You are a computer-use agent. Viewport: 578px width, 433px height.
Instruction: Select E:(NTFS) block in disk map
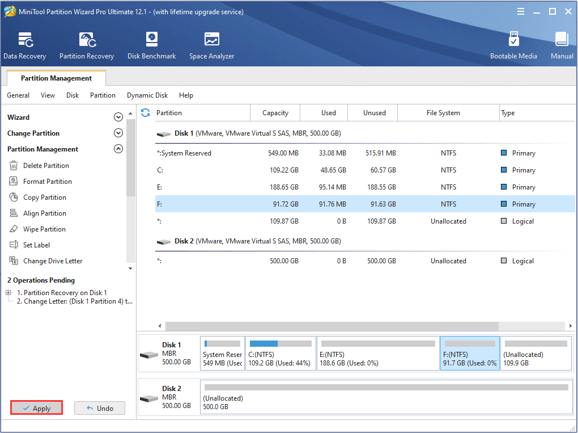pos(378,353)
